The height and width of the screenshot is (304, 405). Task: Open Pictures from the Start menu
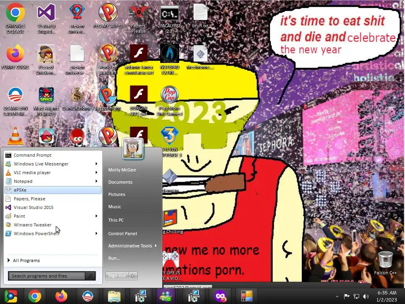tap(117, 194)
